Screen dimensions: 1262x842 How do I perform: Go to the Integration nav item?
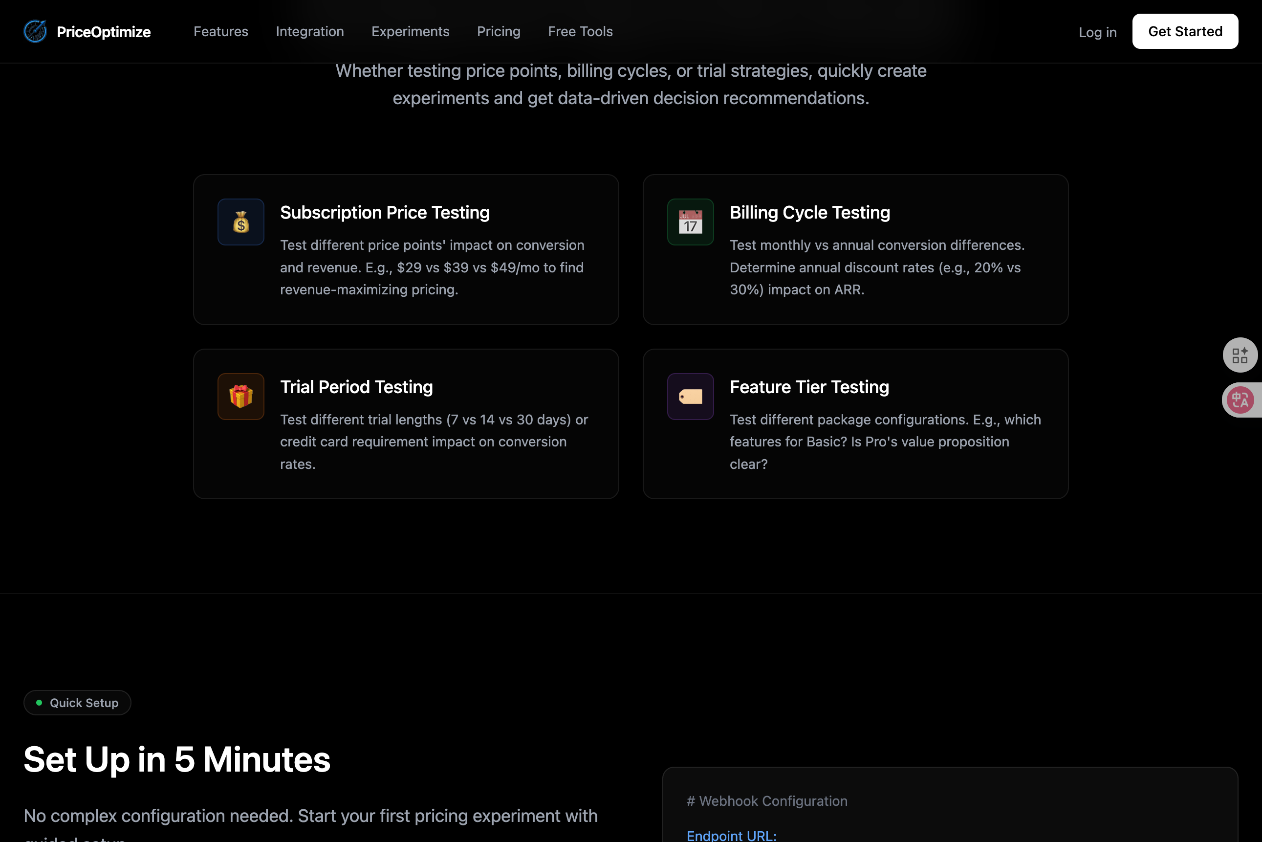309,32
